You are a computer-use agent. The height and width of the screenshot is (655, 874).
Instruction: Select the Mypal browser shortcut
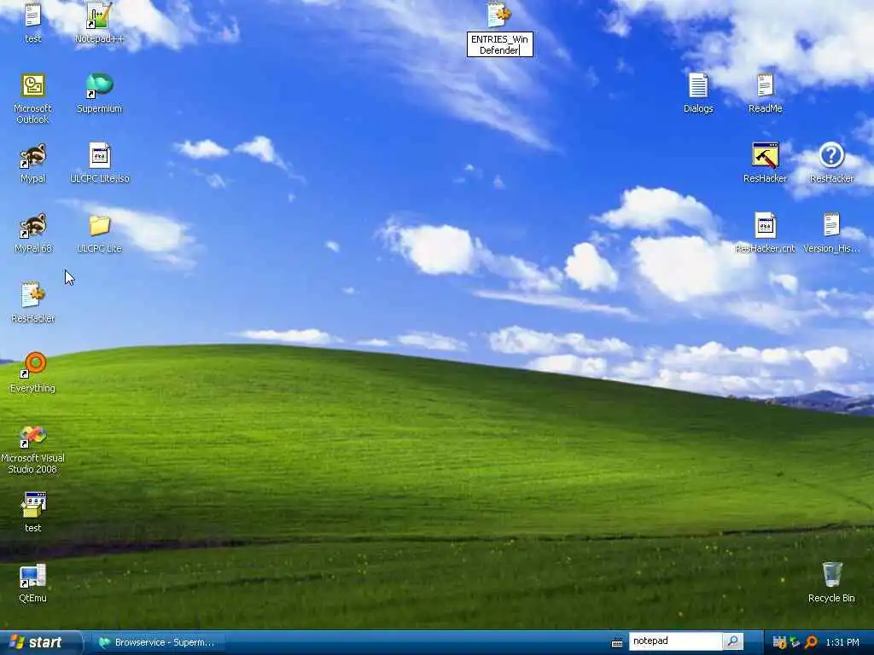click(33, 156)
